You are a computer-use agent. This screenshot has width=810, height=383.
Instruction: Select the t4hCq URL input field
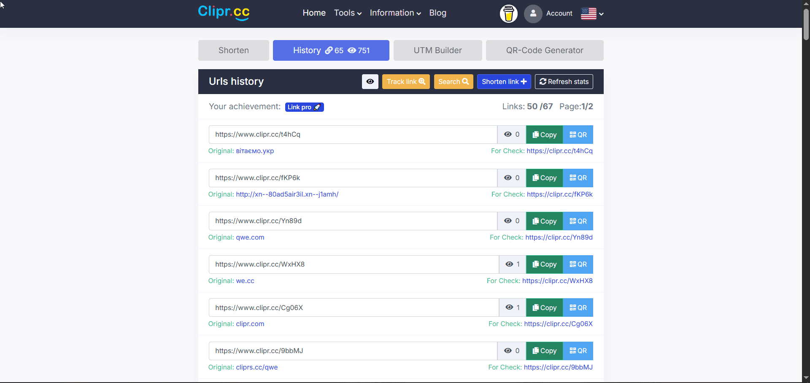pos(353,134)
